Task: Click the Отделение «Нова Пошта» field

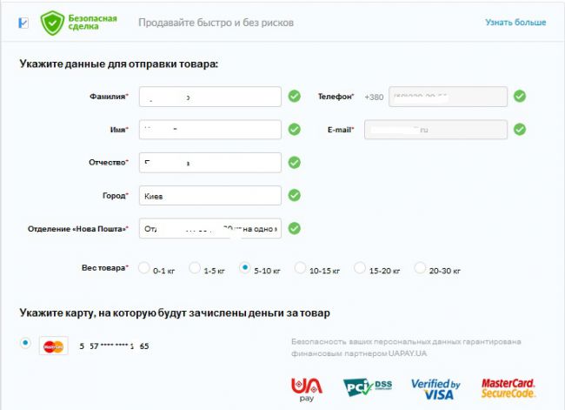Action: point(209,229)
